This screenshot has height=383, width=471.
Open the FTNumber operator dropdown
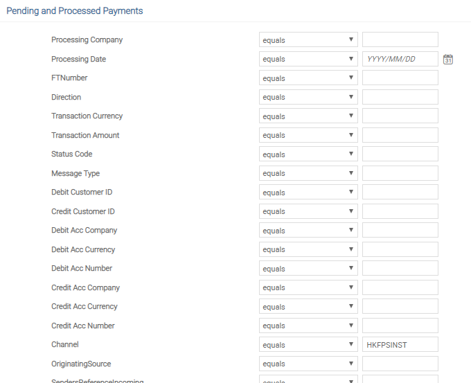(x=308, y=78)
